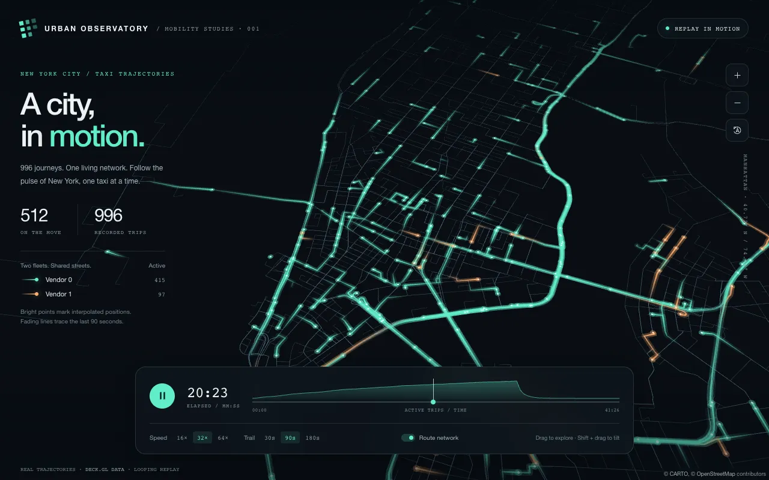Click the Vendor 1 legend entry
Screen dimensions: 769x480
click(x=93, y=294)
